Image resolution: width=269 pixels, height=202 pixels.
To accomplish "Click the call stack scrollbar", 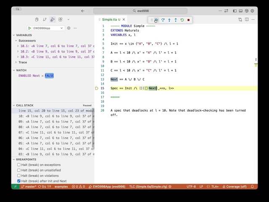I will [93, 128].
